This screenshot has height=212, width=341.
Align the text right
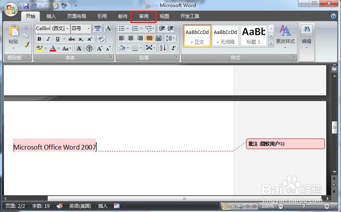click(x=140, y=38)
